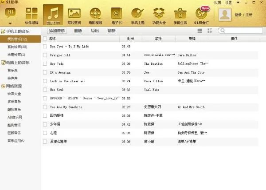Click 添加音乐 add music button
266x190 pixels.
point(57,31)
